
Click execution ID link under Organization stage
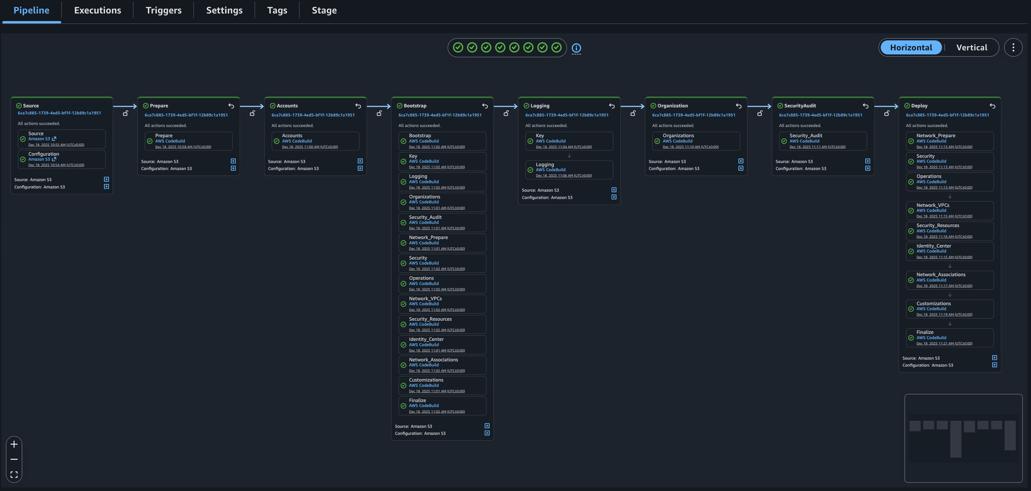pyautogui.click(x=693, y=115)
